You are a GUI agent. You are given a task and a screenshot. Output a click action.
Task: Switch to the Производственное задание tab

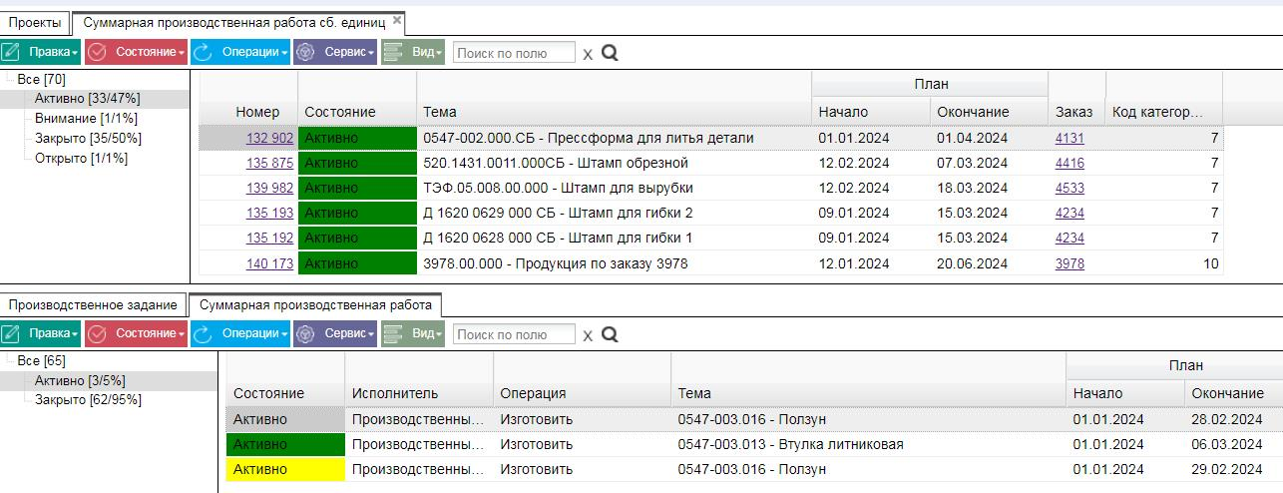coord(93,304)
